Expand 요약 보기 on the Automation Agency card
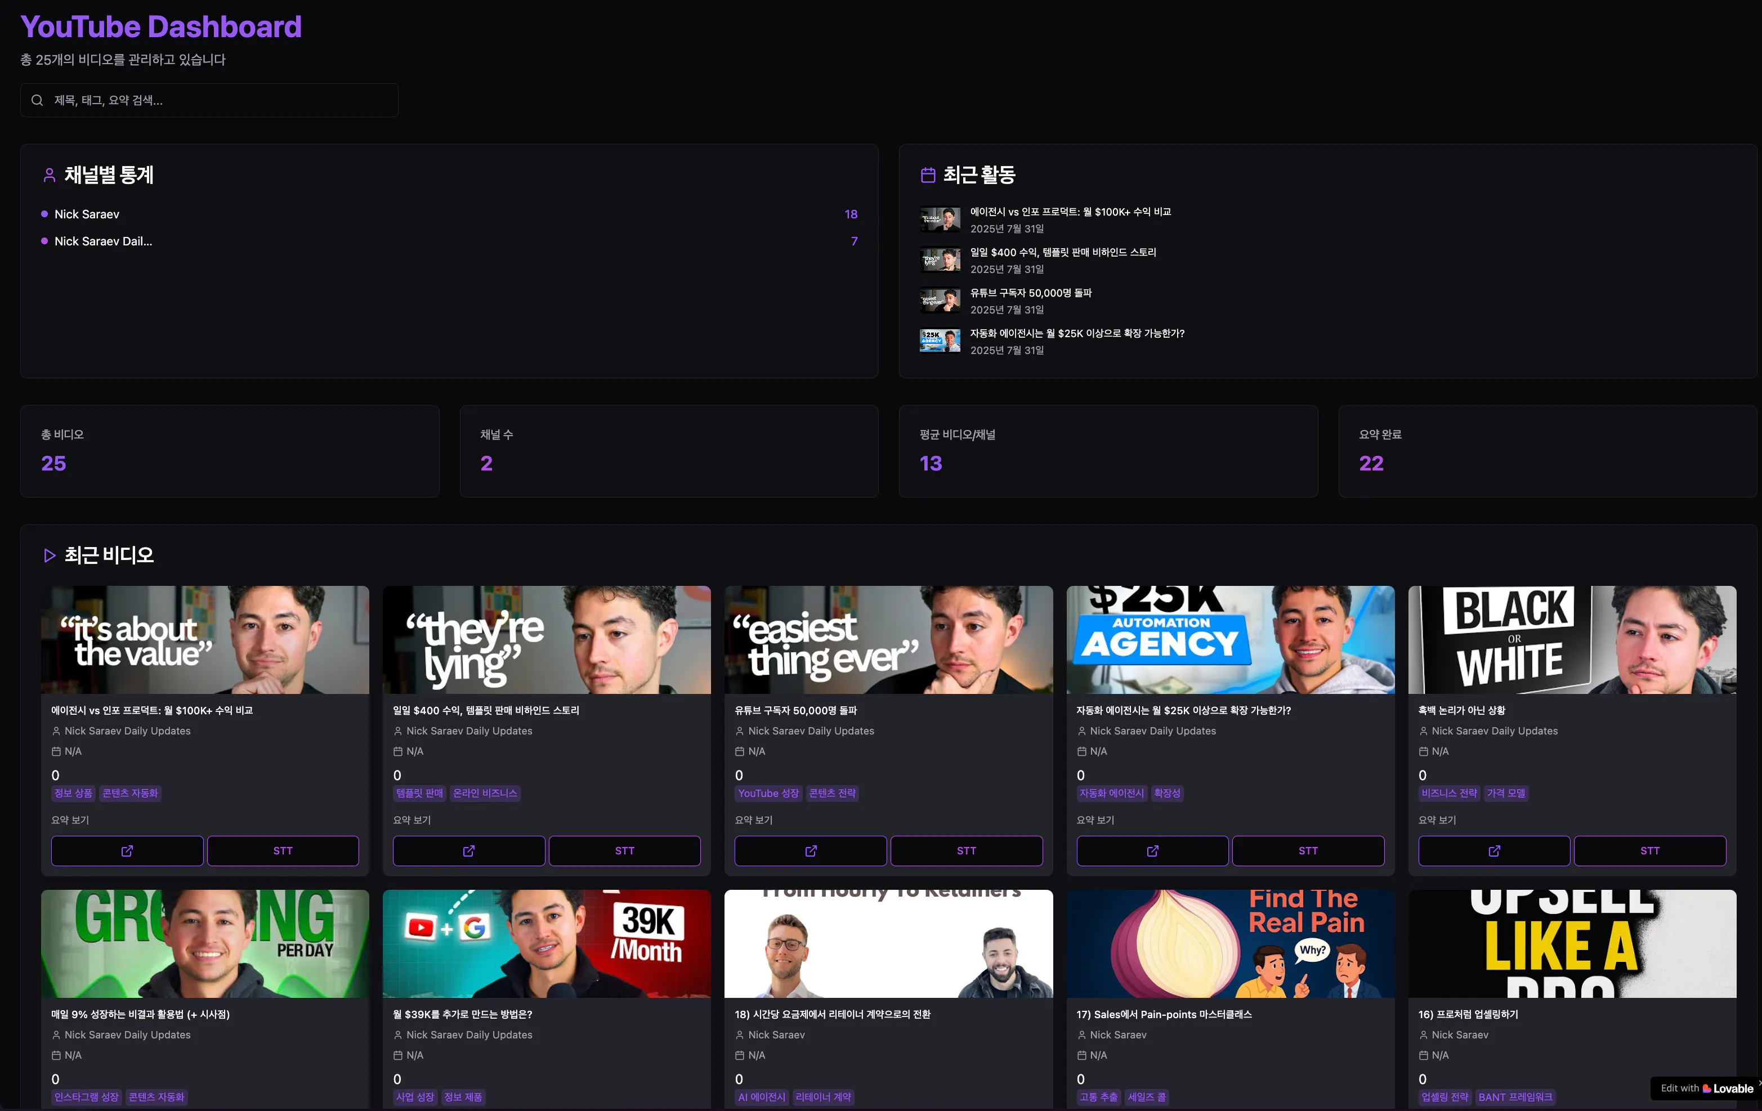 1095,820
